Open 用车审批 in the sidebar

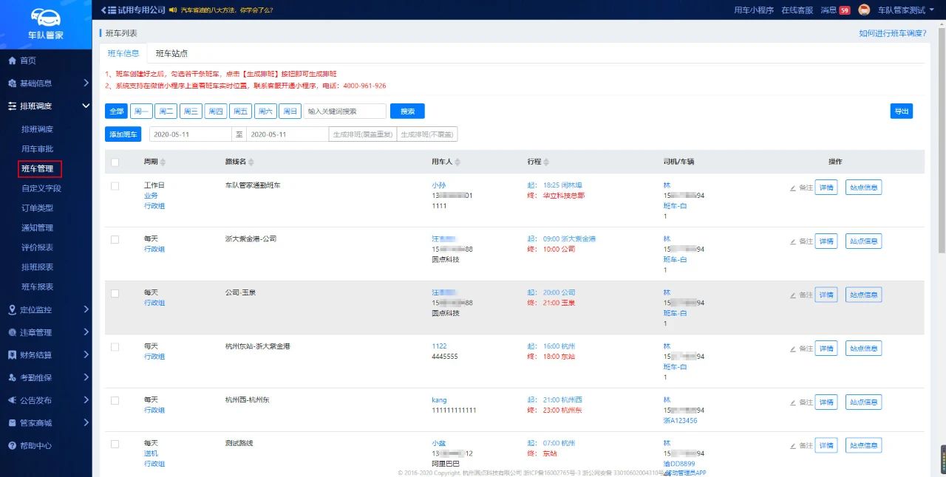pos(38,149)
